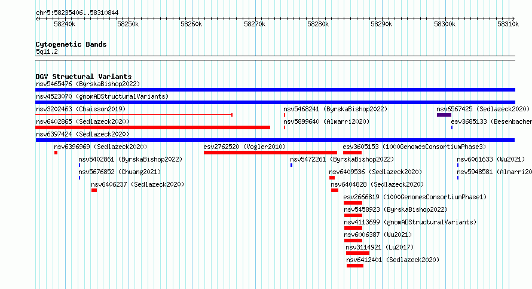Click esv2762520 (Vogler2010) label
The image size is (532, 289).
click(x=244, y=147)
